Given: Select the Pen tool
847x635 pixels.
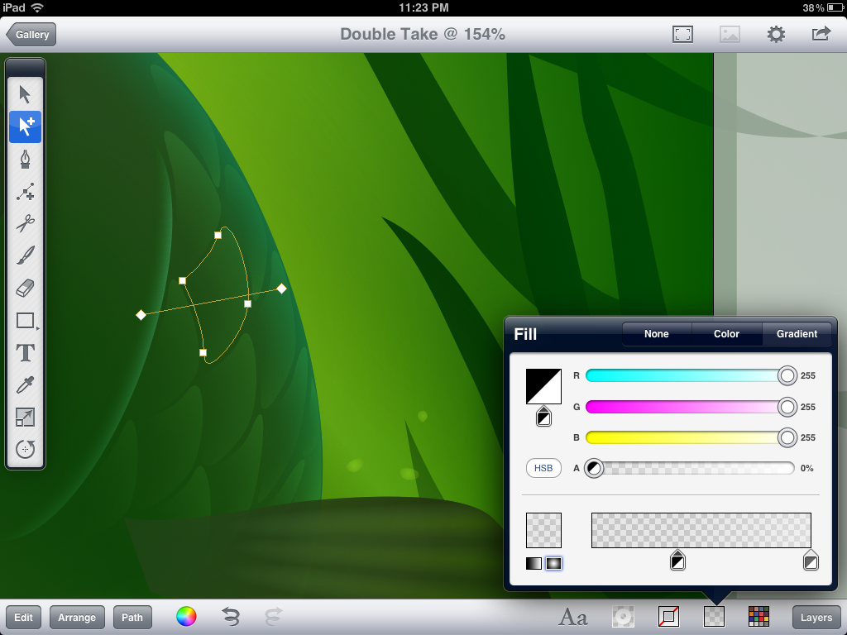Looking at the screenshot, I should click(x=25, y=160).
